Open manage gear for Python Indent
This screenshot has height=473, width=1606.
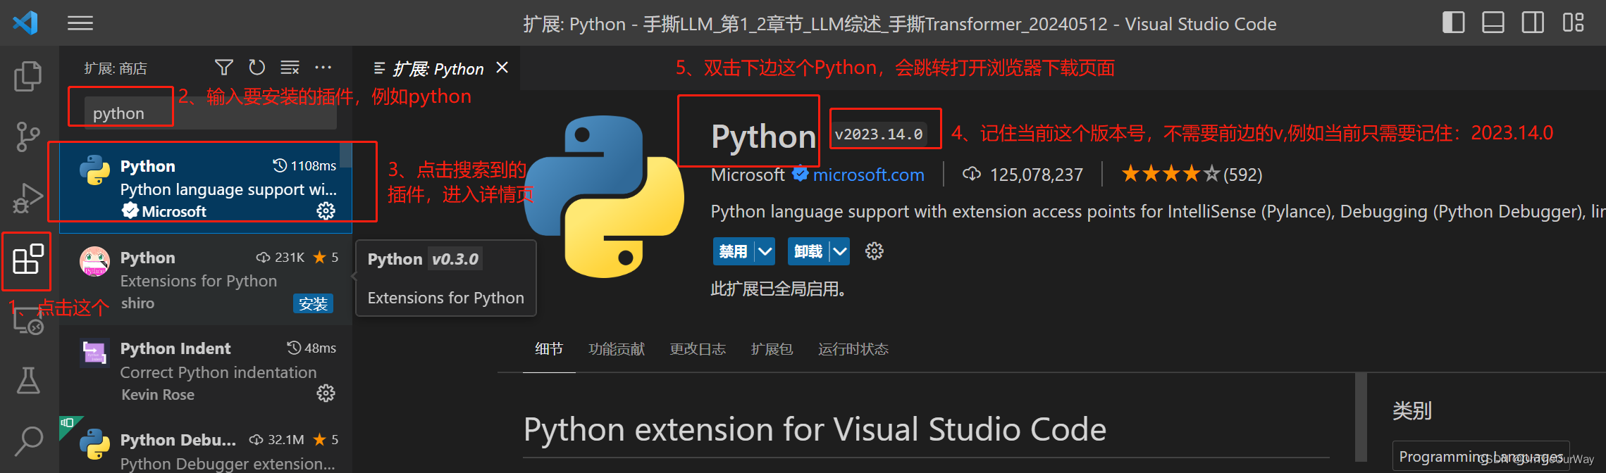tap(326, 393)
